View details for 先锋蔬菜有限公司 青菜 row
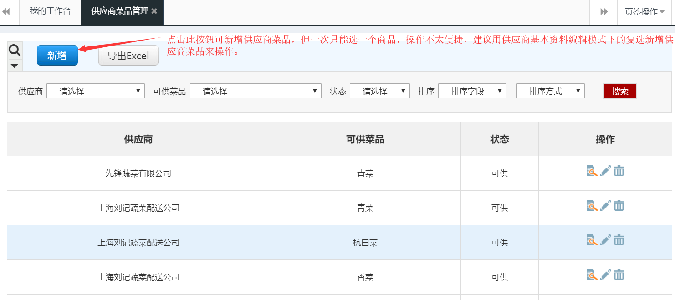 [x=592, y=171]
